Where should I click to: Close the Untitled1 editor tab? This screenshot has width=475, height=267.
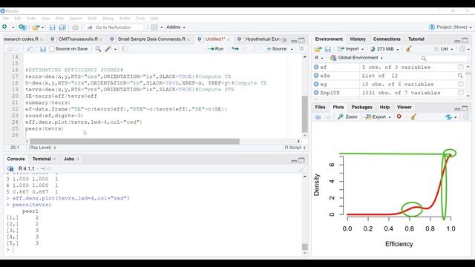coord(229,39)
